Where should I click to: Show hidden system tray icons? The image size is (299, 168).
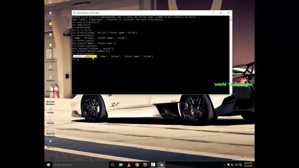pyautogui.click(x=224, y=165)
